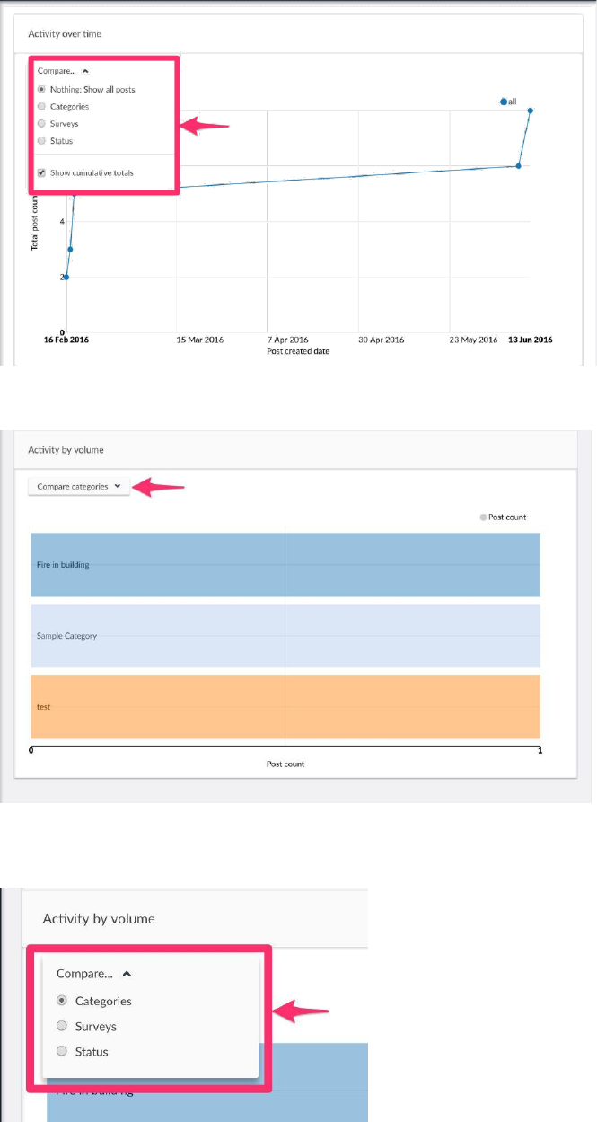597x1122 pixels.
Task: Choose Surveys radio in Activity over time
Action: pyautogui.click(x=41, y=124)
